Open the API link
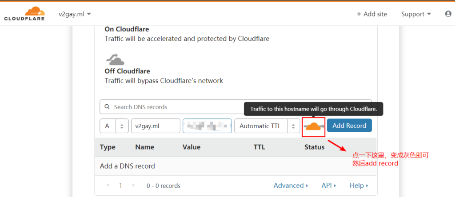455x197 pixels. point(328,185)
